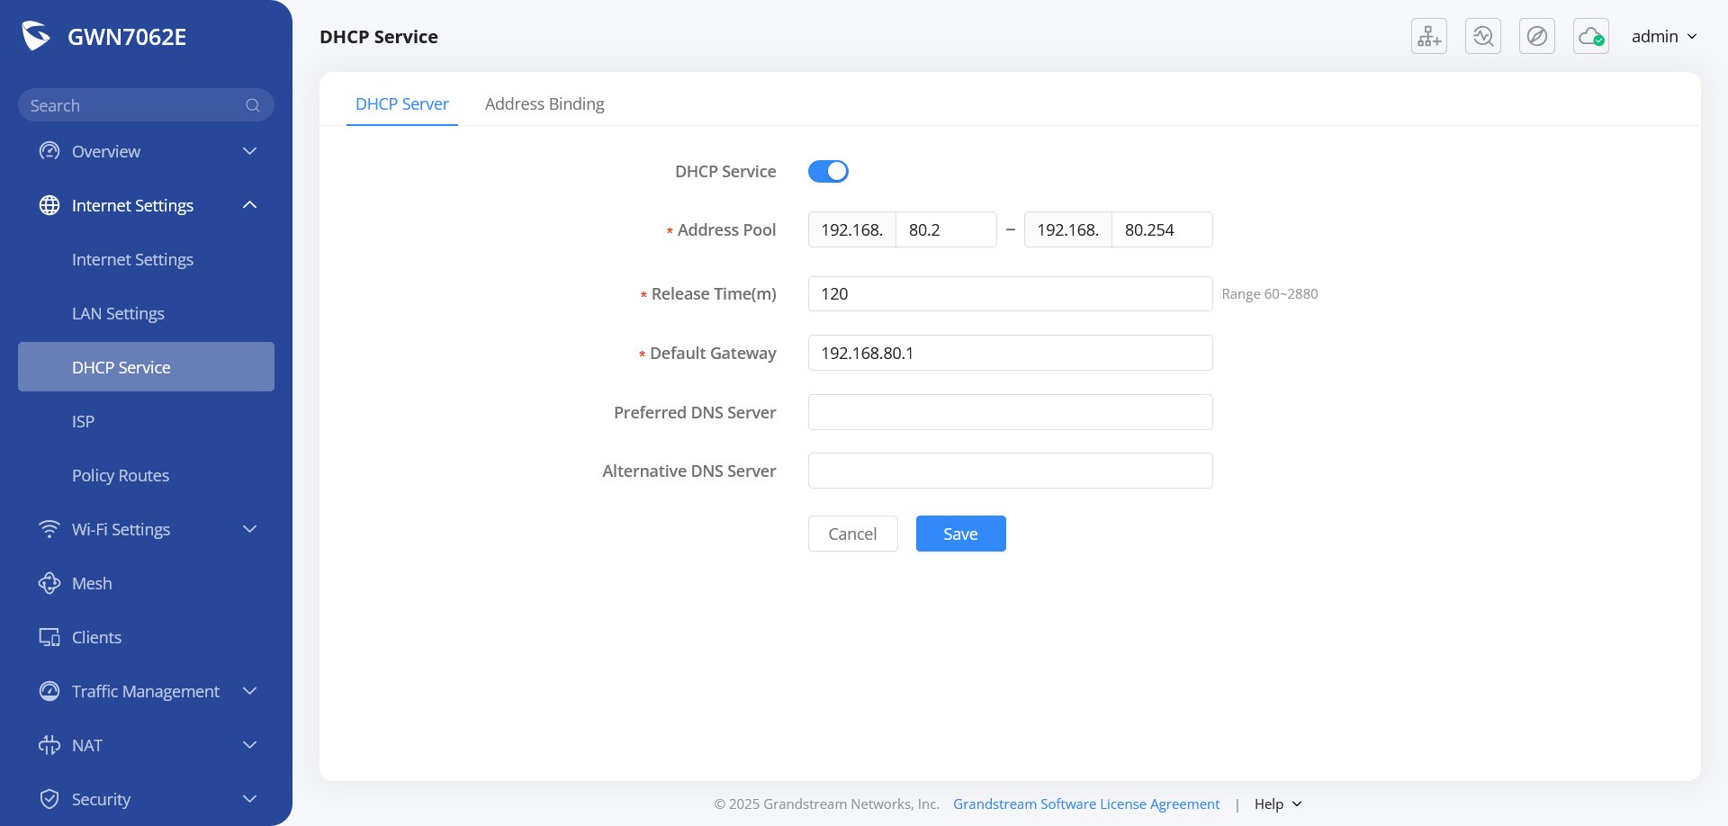Screen dimensions: 1728x826
Task: Click the cloud connection status icon
Action: tap(1590, 36)
